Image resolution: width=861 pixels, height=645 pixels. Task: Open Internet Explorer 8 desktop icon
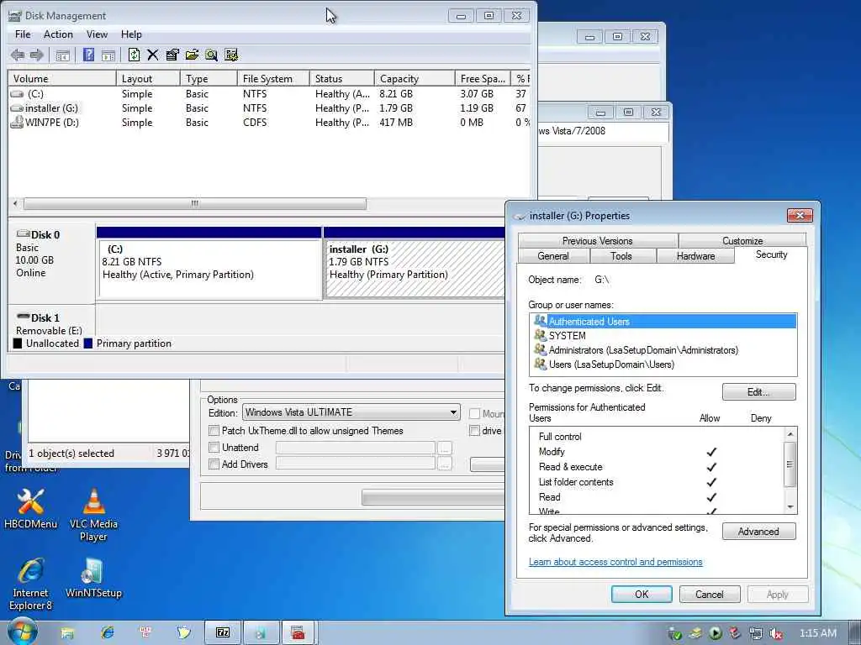coord(31,584)
